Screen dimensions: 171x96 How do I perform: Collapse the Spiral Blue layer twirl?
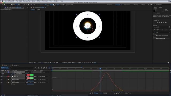[7, 79]
